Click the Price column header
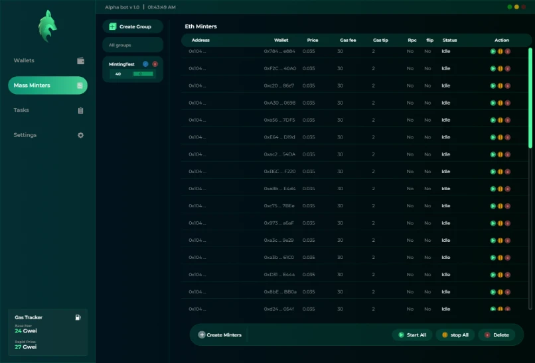This screenshot has height=363, width=535. pos(313,40)
